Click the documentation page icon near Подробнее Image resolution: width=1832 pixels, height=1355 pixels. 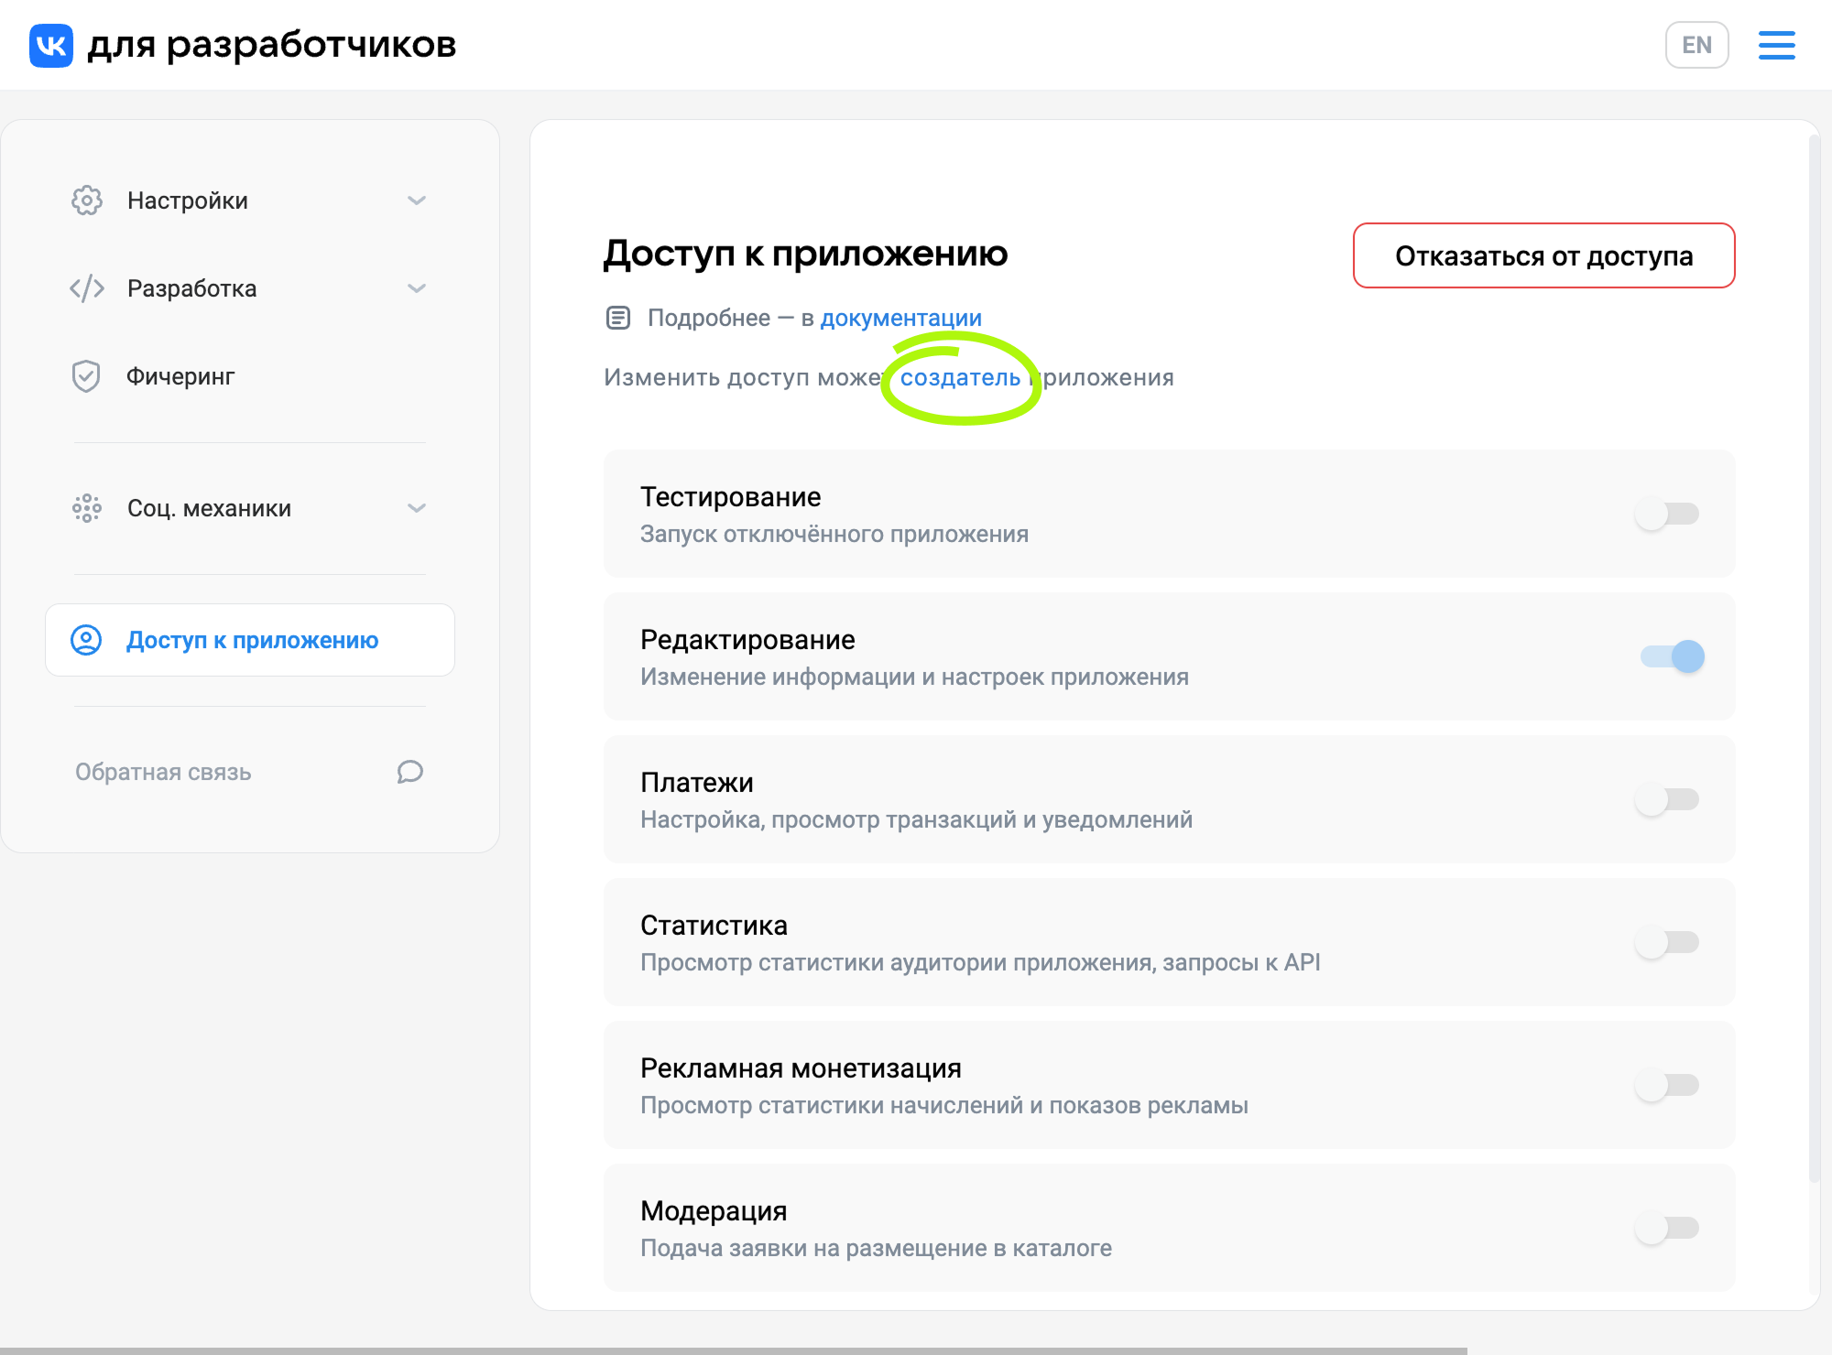coord(618,318)
